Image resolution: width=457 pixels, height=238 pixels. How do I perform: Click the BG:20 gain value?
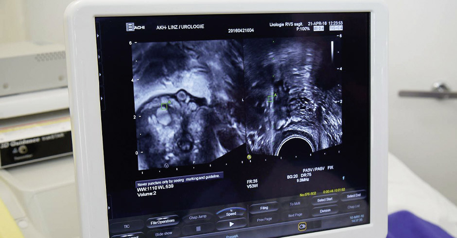(292, 176)
